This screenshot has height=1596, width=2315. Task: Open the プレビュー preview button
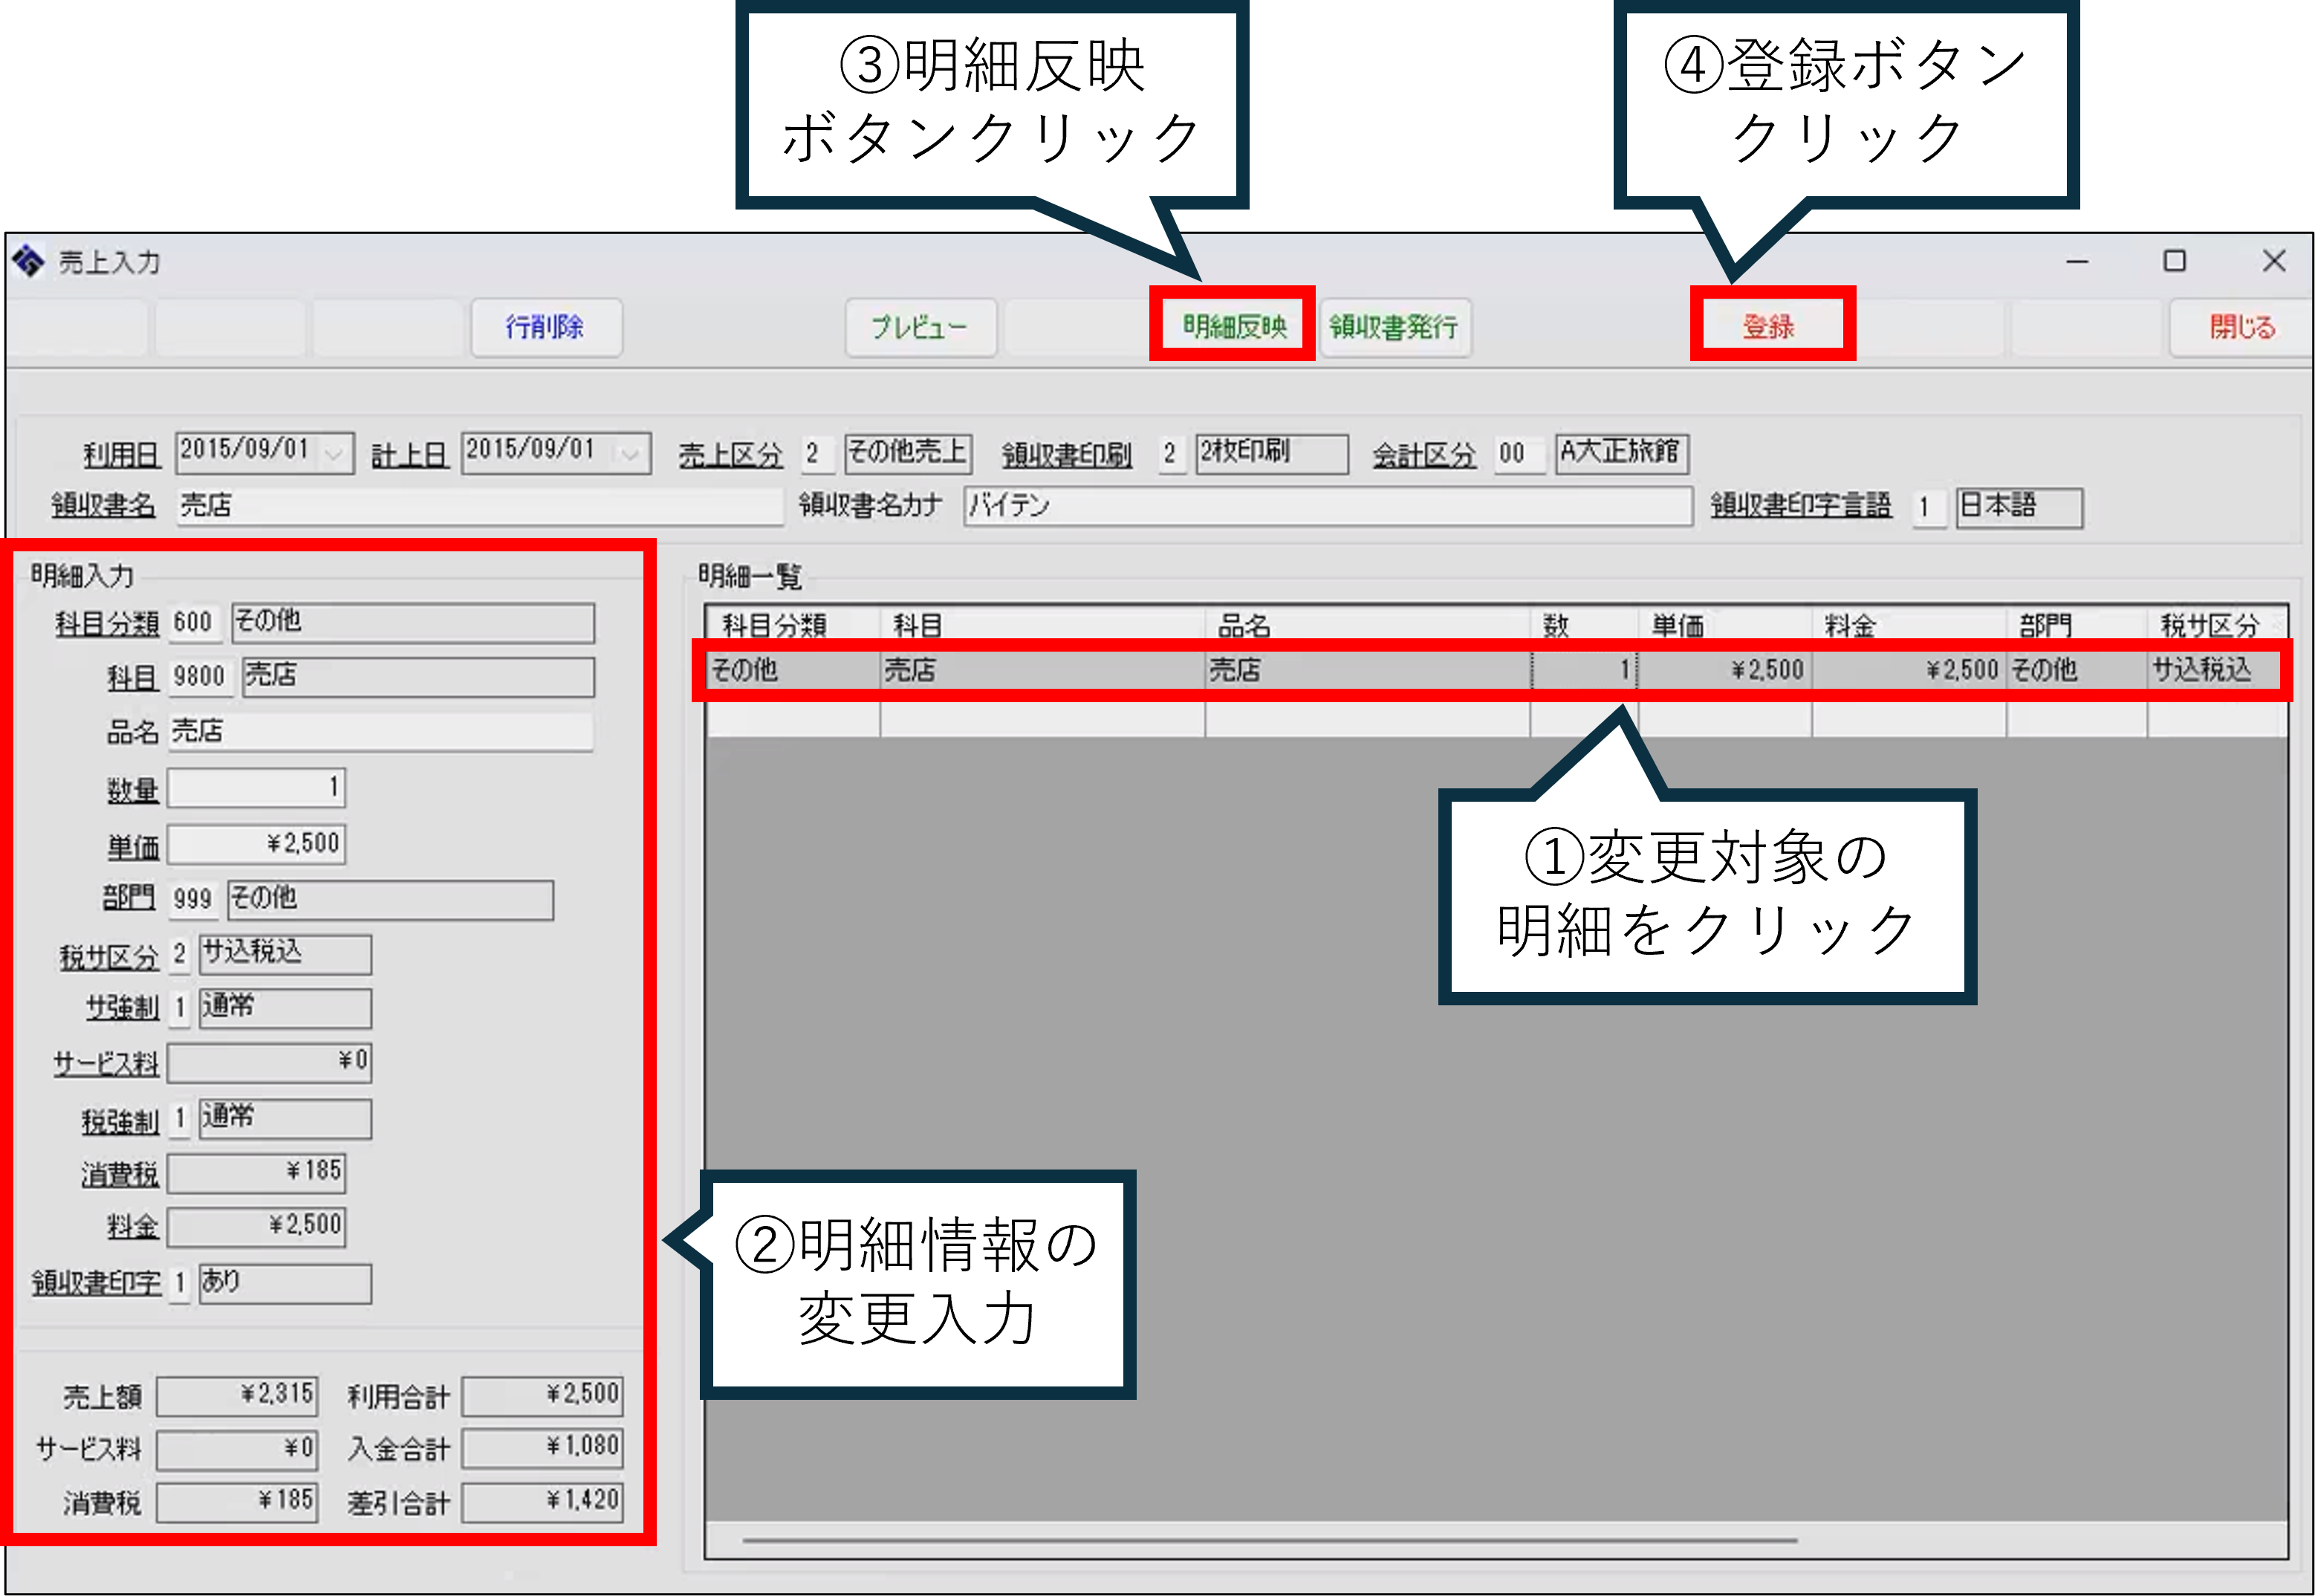[x=920, y=327]
